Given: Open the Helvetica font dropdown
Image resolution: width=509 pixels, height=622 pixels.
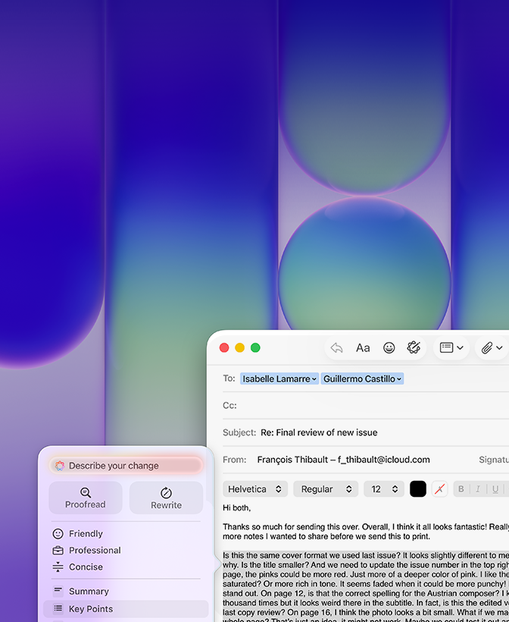Looking at the screenshot, I should click(254, 489).
